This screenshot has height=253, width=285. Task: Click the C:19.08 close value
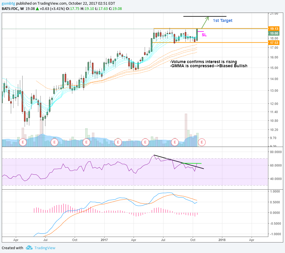click(115, 9)
